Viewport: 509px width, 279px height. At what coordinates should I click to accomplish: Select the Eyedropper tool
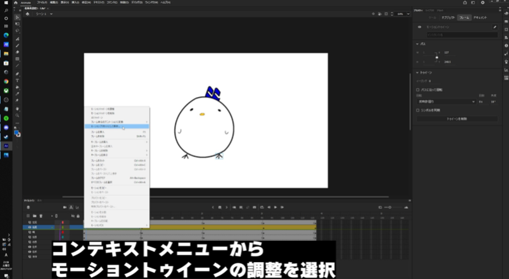(x=17, y=94)
